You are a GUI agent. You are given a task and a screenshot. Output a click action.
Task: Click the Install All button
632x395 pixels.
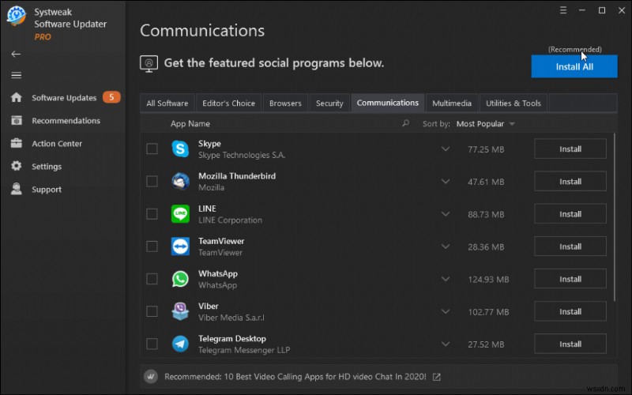(574, 66)
